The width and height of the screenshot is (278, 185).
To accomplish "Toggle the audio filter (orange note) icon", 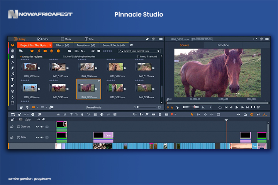I will [39, 51].
